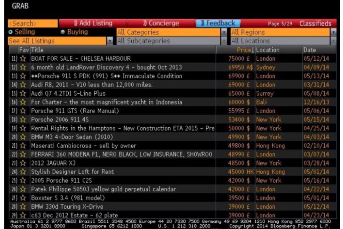Open the See All Listings dropdown

click(111, 41)
